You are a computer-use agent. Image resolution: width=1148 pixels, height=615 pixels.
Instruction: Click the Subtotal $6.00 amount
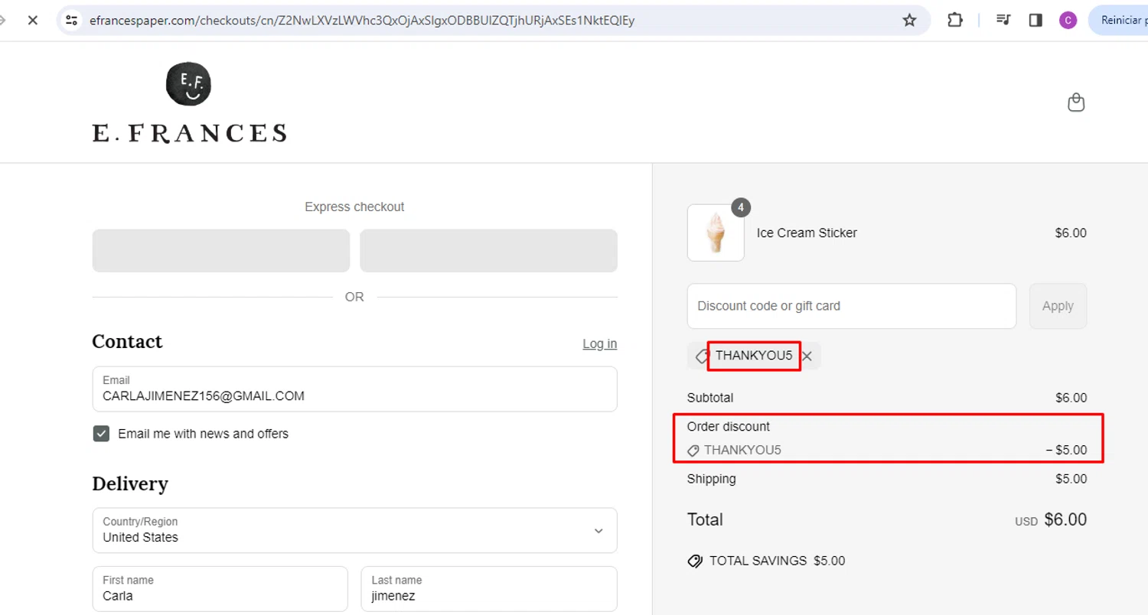pyautogui.click(x=1071, y=398)
